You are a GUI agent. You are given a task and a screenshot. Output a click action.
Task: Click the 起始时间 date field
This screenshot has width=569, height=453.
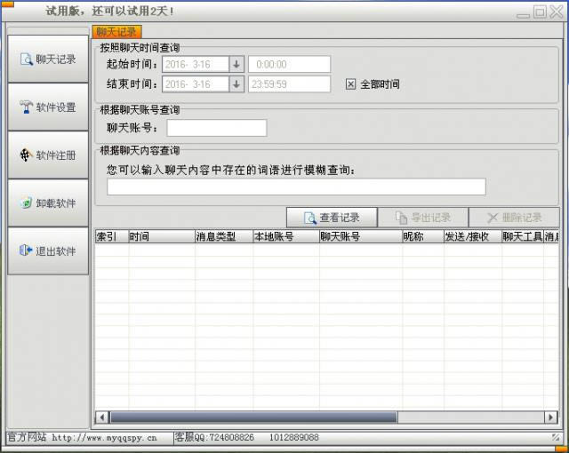click(x=196, y=65)
